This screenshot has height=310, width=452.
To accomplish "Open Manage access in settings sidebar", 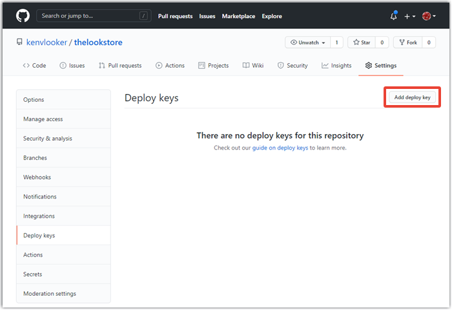I will 43,119.
